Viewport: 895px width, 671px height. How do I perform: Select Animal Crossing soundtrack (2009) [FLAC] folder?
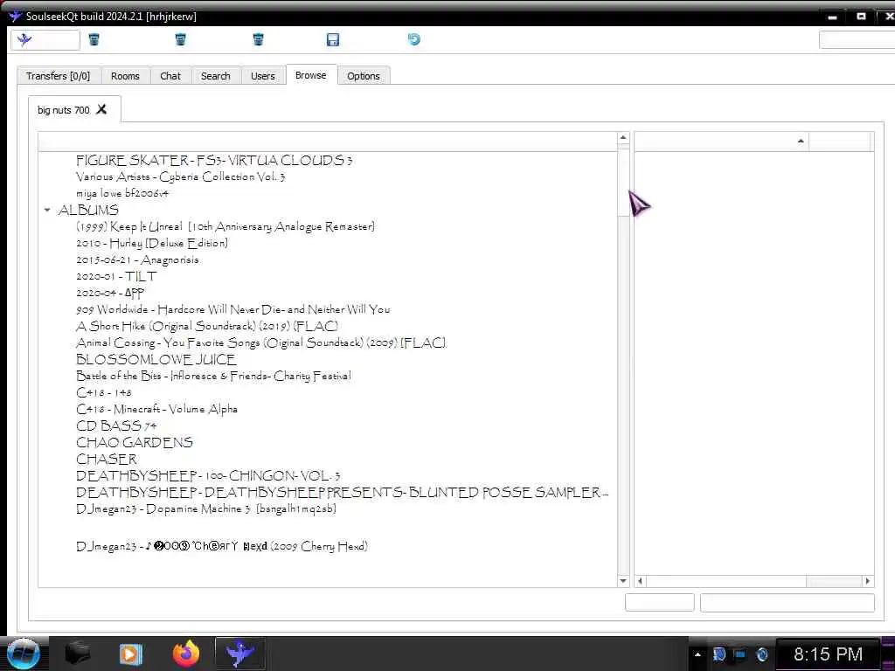tap(261, 342)
